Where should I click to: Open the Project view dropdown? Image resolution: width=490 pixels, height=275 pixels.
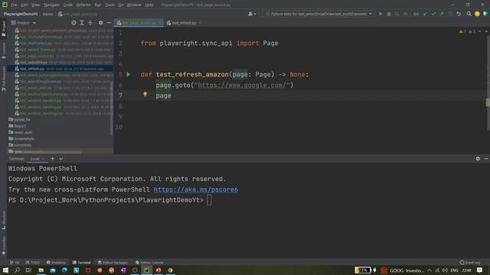pos(24,23)
